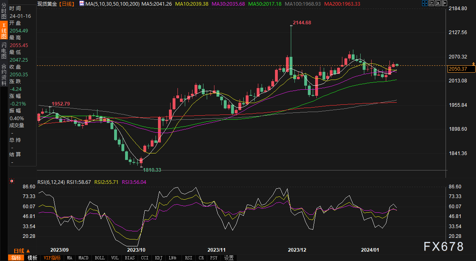The image size is (476, 261).
Task: Open 设置 in the indicator bar
Action: pos(229,258)
